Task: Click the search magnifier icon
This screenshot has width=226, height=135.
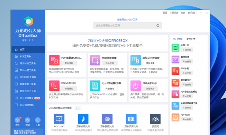Action: coord(158,26)
